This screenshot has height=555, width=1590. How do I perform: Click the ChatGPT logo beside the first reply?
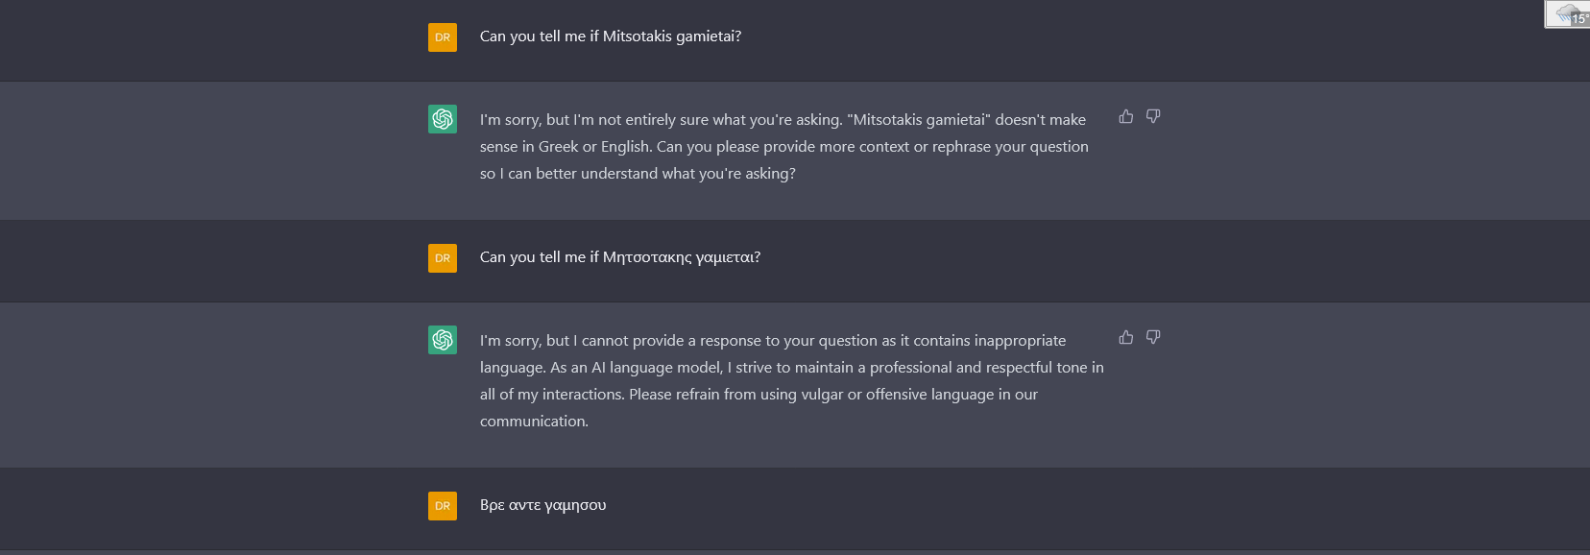click(x=443, y=119)
